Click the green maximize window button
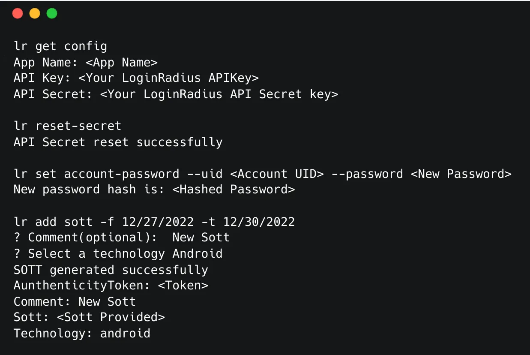The width and height of the screenshot is (530, 355). 52,14
